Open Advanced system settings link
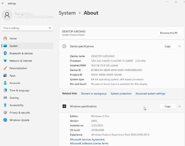 coord(150,93)
